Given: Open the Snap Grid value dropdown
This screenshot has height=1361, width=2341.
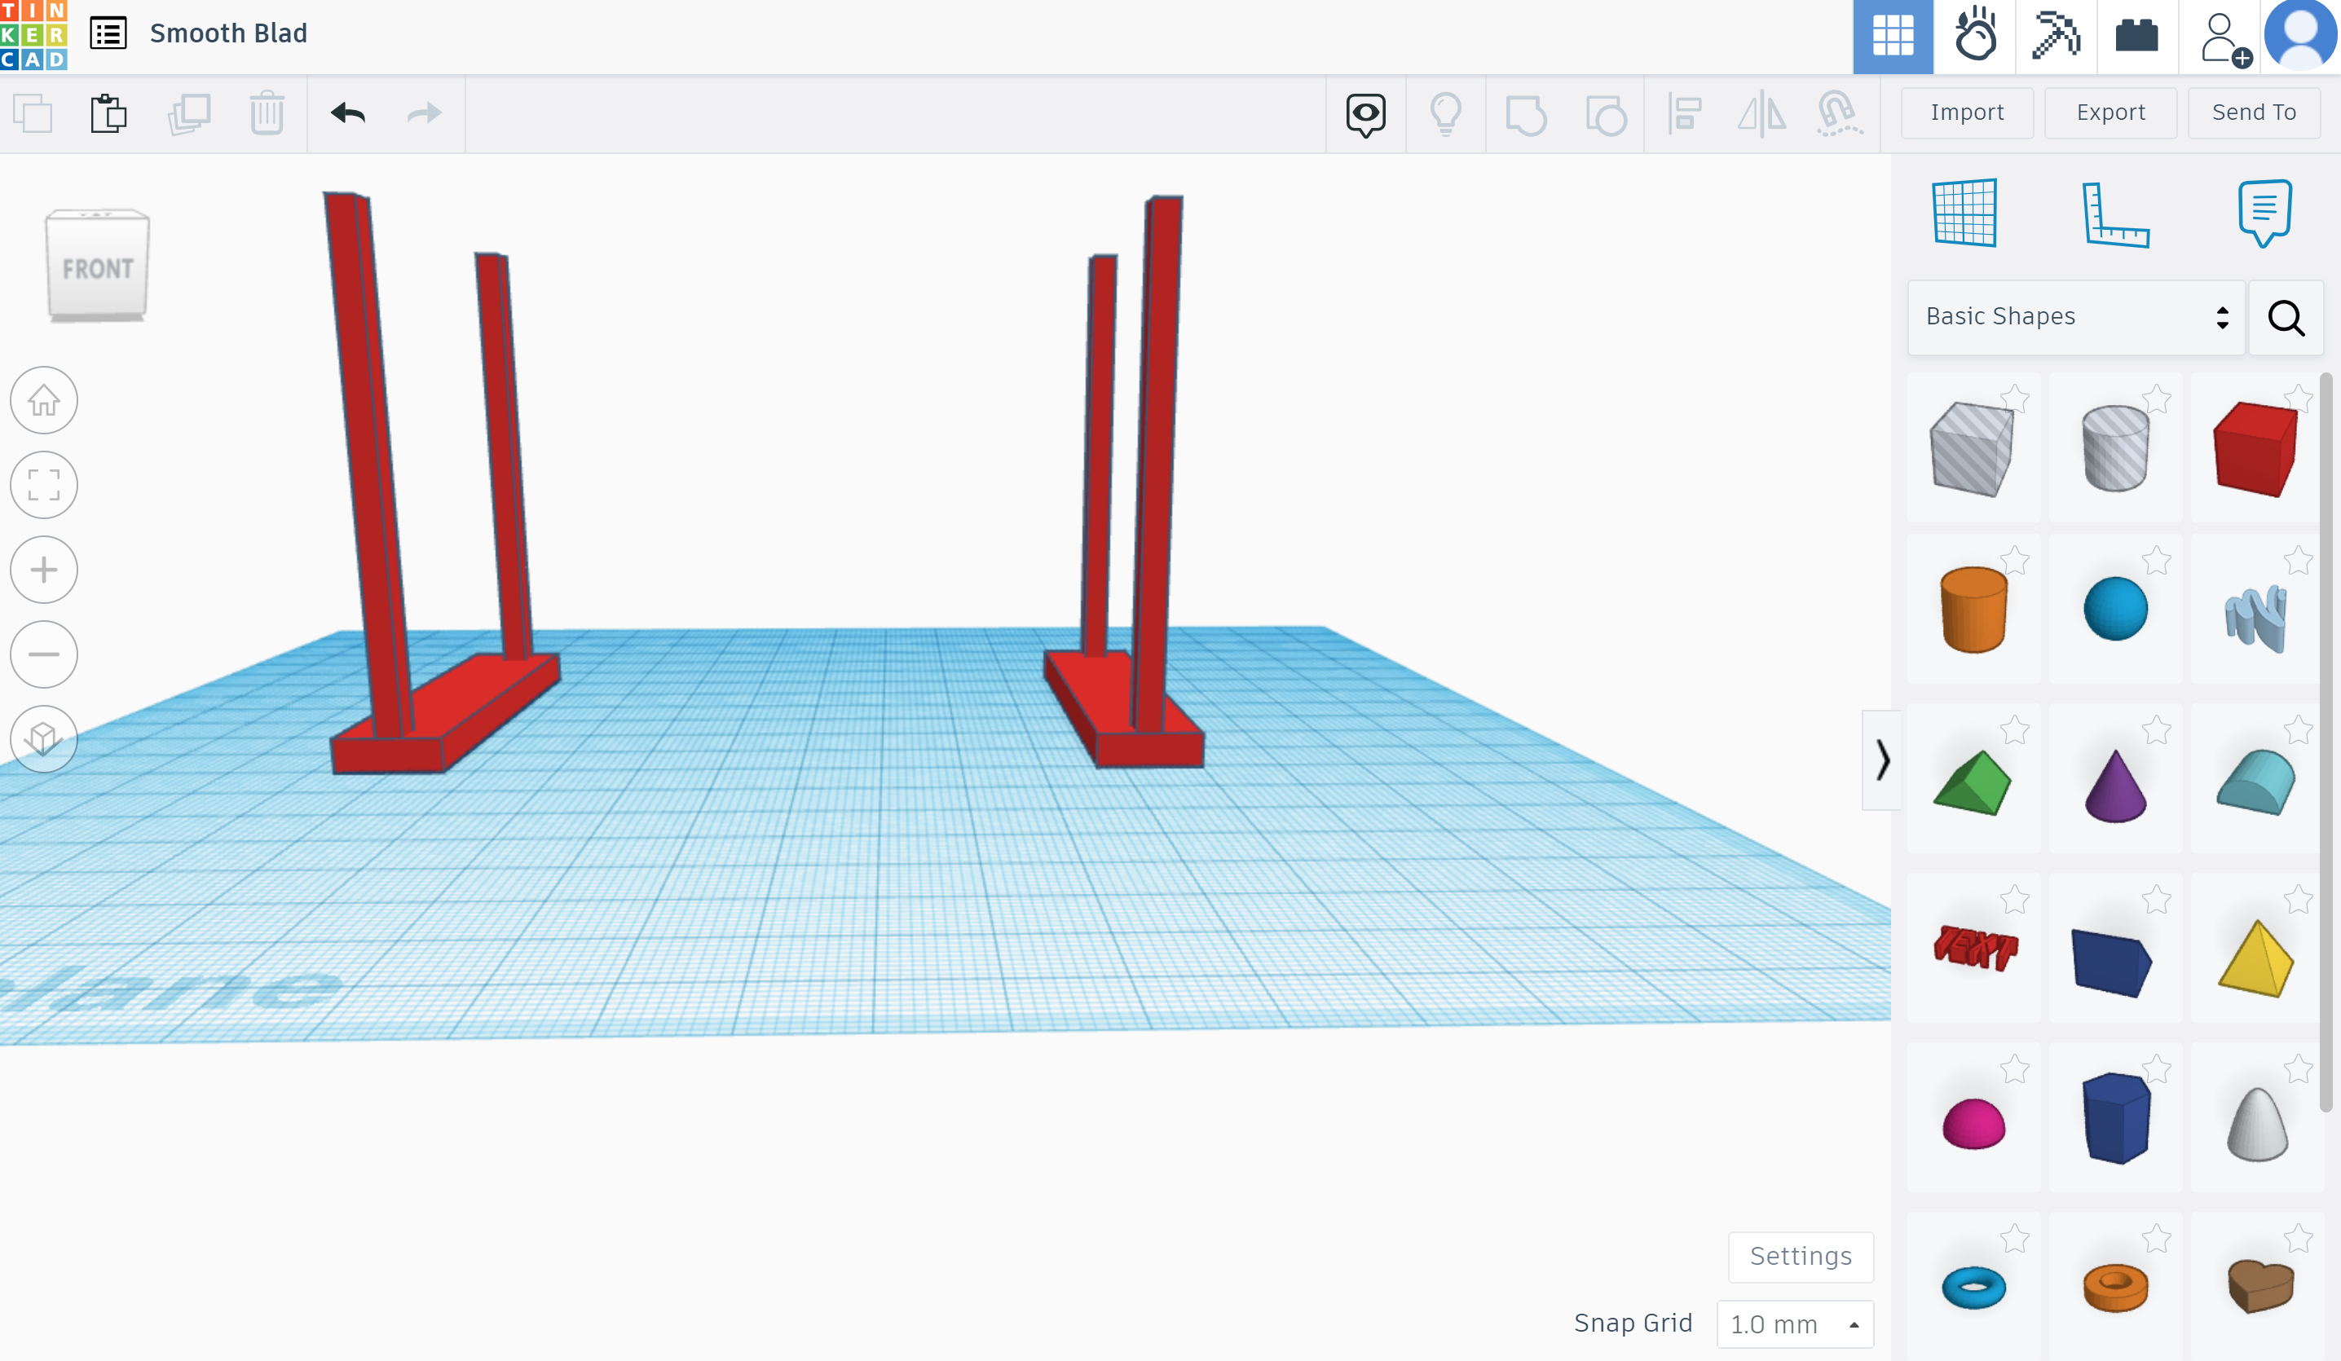Looking at the screenshot, I should 1794,1324.
